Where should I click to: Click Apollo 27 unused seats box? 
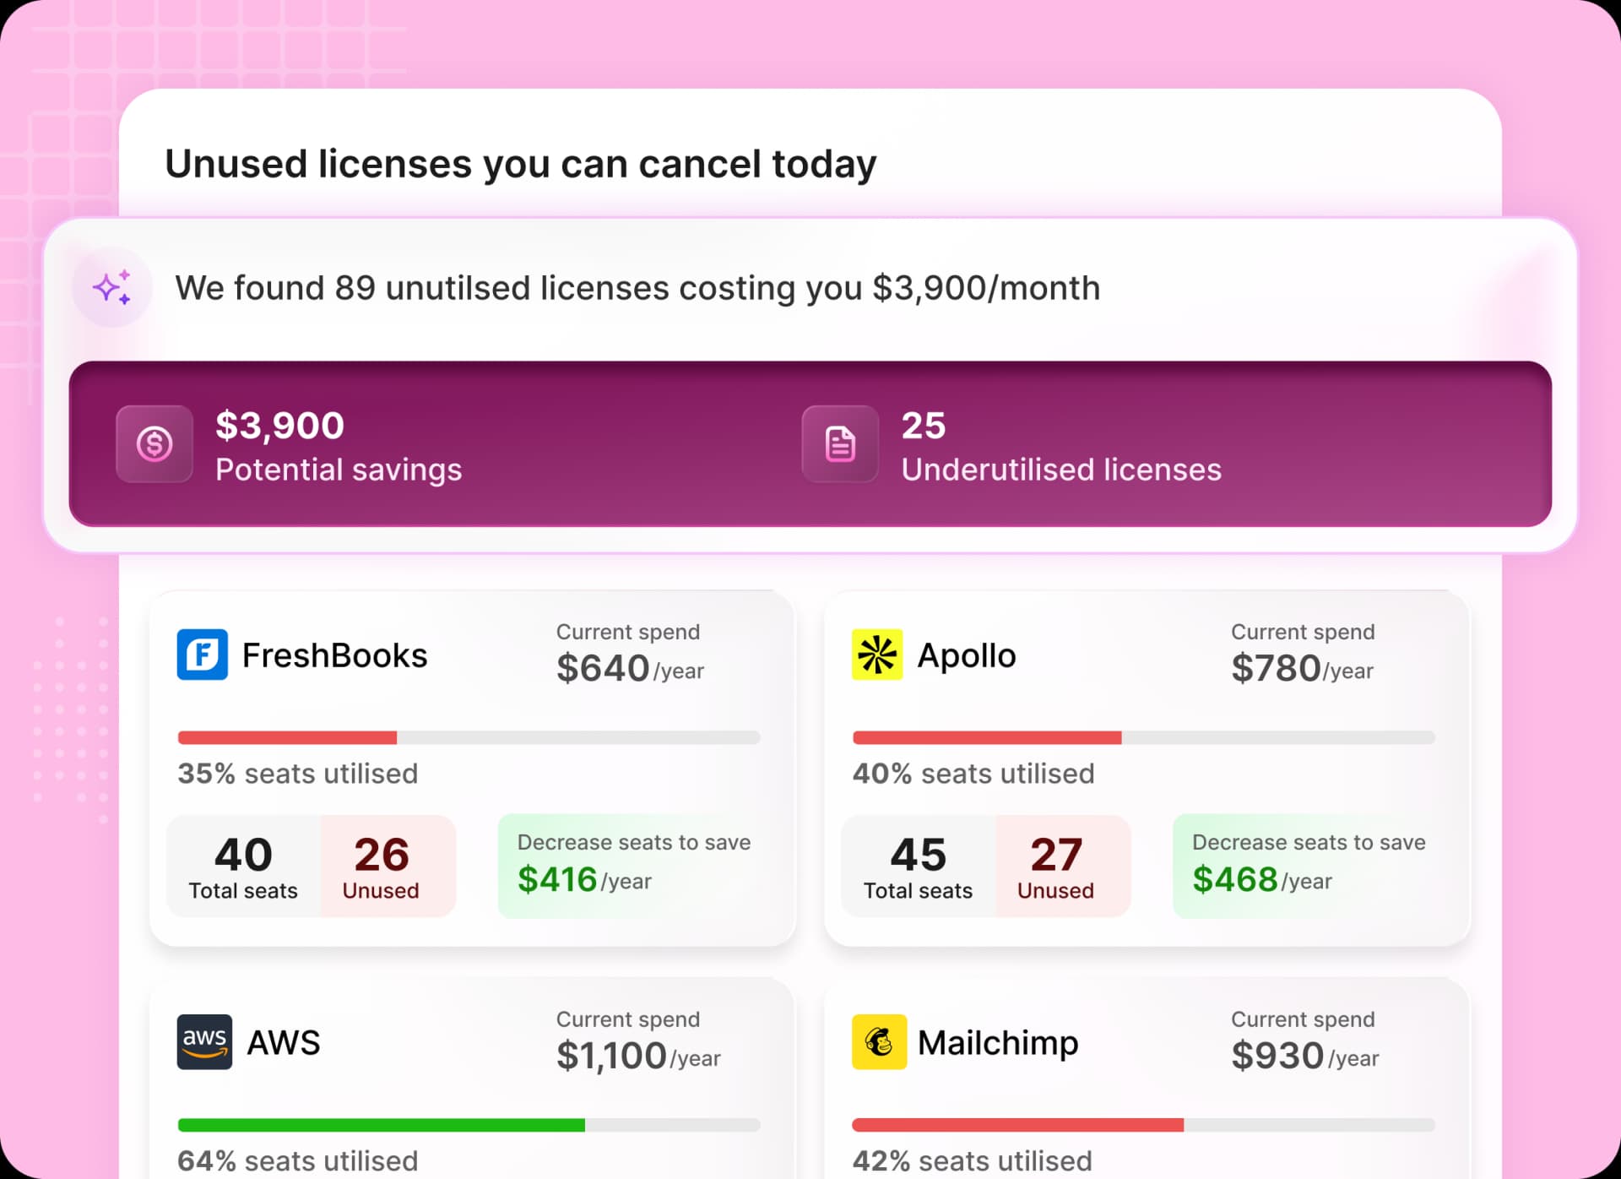click(1063, 866)
